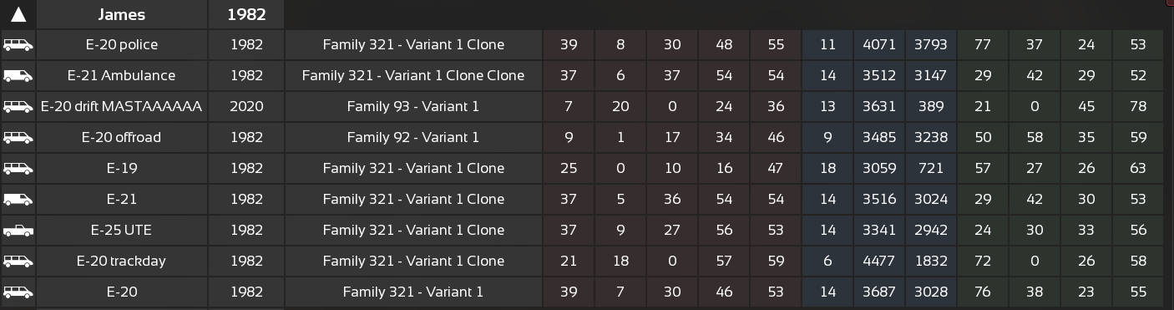Screen dimensions: 1174x310
Task: Click the van icon in the last E-20 row
Action: pos(18,292)
